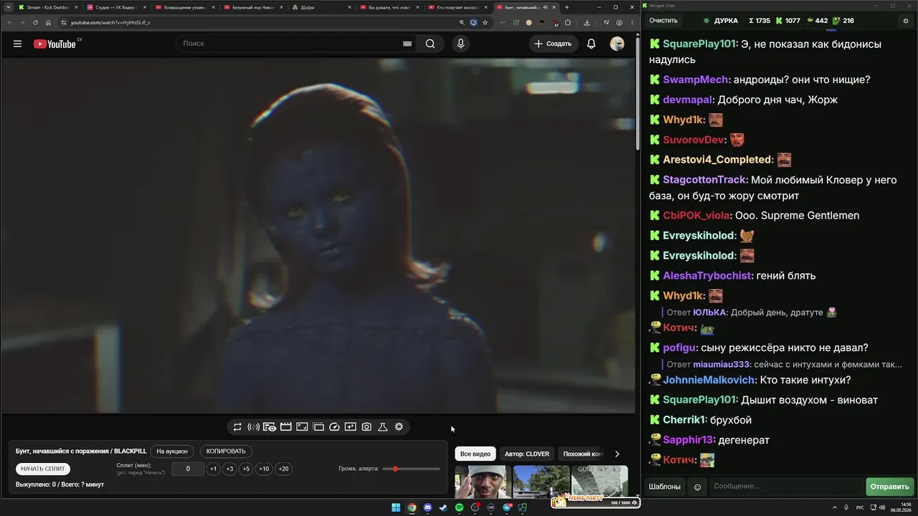Open the browser home page

click(48, 22)
